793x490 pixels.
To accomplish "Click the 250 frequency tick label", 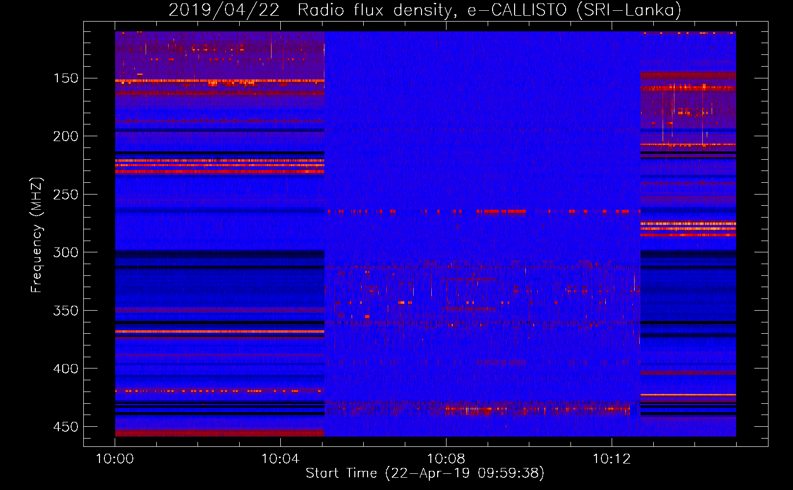I will pos(66,195).
